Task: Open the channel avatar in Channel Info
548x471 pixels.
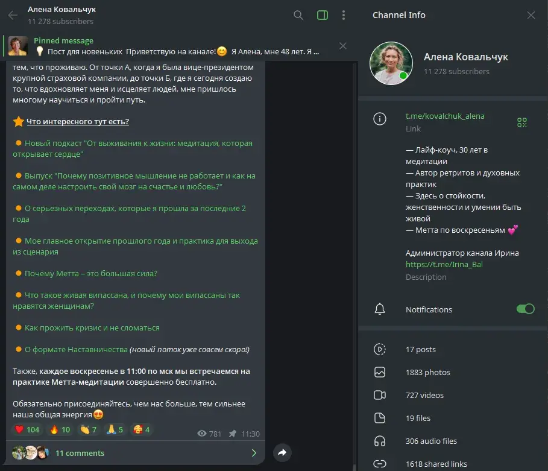Action: coord(391,63)
